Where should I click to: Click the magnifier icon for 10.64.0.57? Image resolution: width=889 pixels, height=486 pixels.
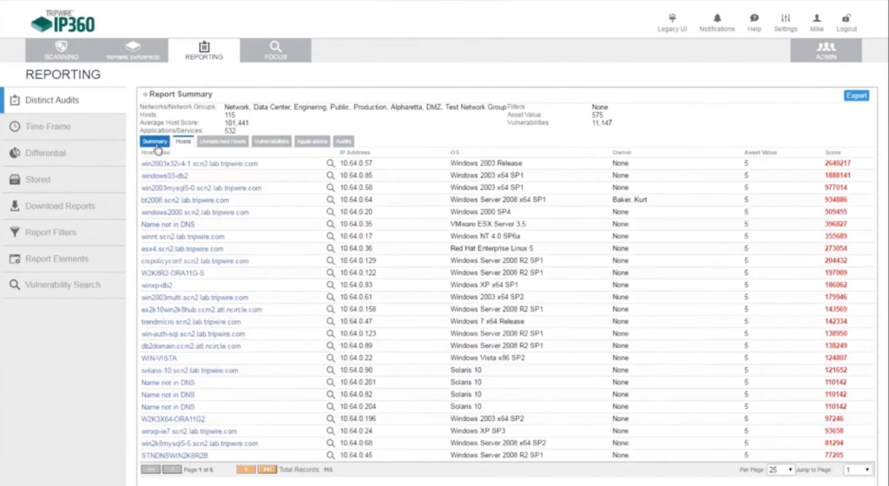coord(331,164)
